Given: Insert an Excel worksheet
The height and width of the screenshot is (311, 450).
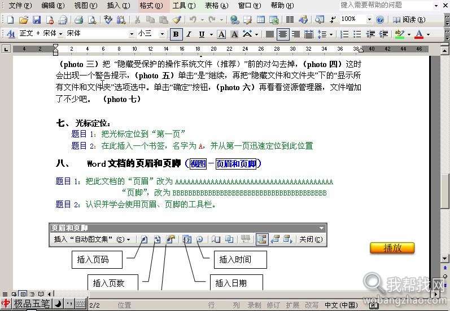Looking at the screenshot, I should (274, 20).
